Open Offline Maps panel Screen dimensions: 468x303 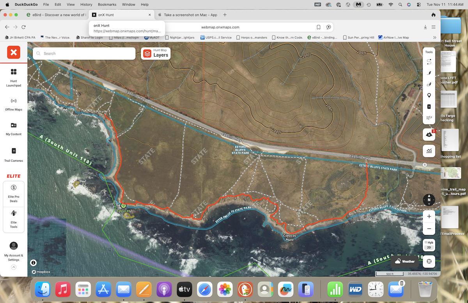click(x=13, y=104)
